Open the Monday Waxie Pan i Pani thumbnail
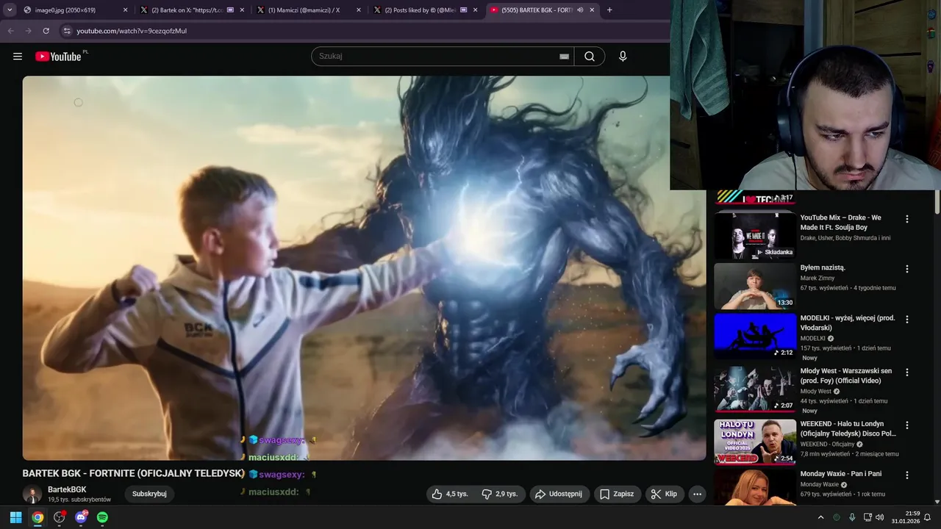 755,487
